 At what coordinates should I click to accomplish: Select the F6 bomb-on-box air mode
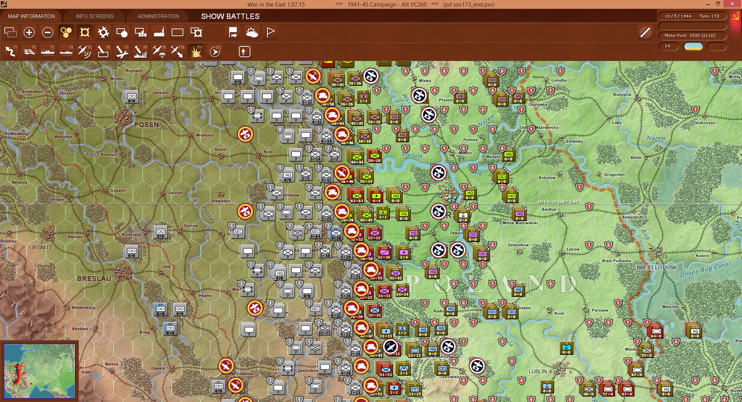[103, 51]
